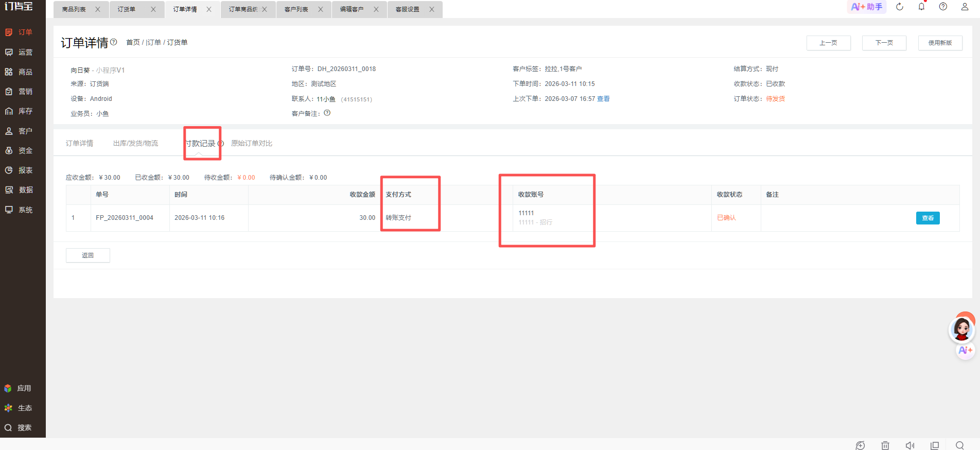Click the help icon next to 订单详情 title
Screen dimensions: 980x450
click(114, 42)
